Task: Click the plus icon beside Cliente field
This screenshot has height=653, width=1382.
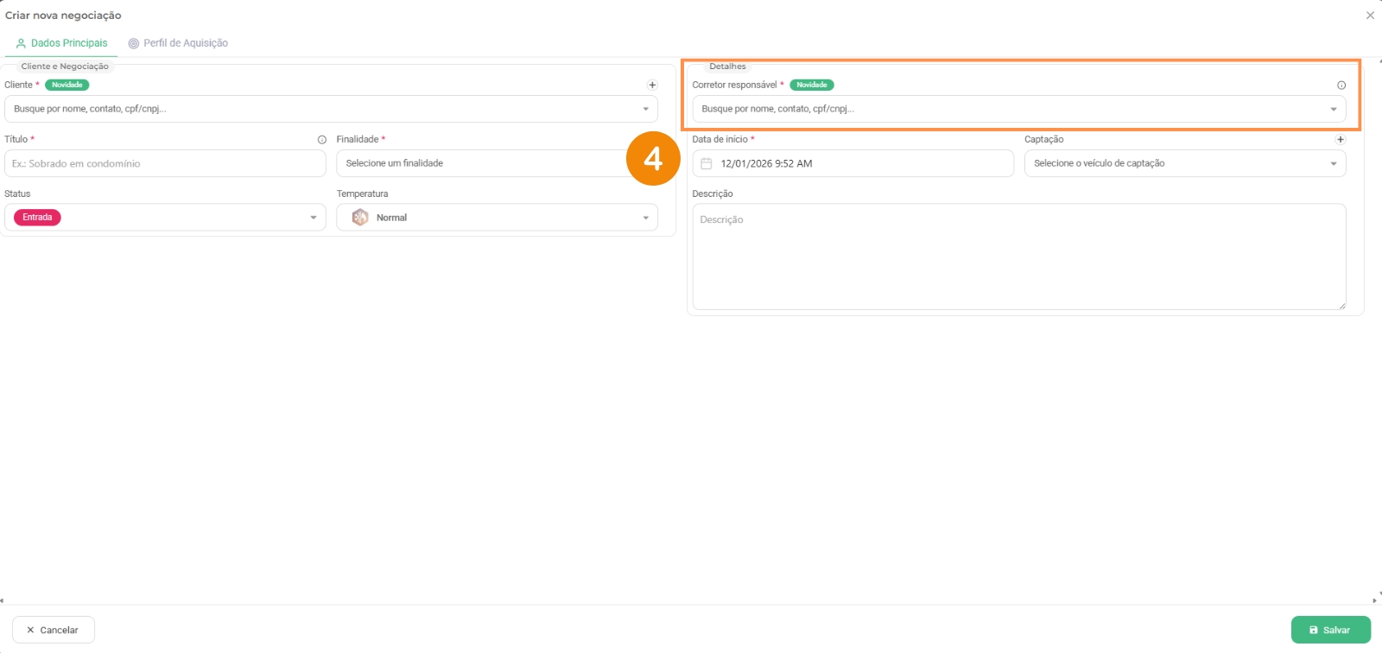Action: tap(652, 85)
